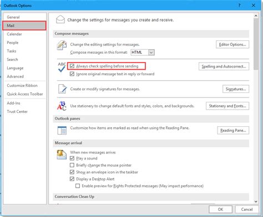
Task: Click the Outlook panes section header
Action: click(151, 118)
